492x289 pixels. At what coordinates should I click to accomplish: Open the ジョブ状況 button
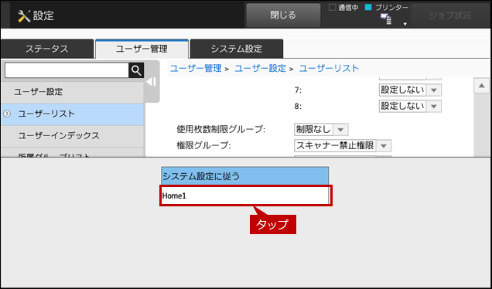coord(450,15)
